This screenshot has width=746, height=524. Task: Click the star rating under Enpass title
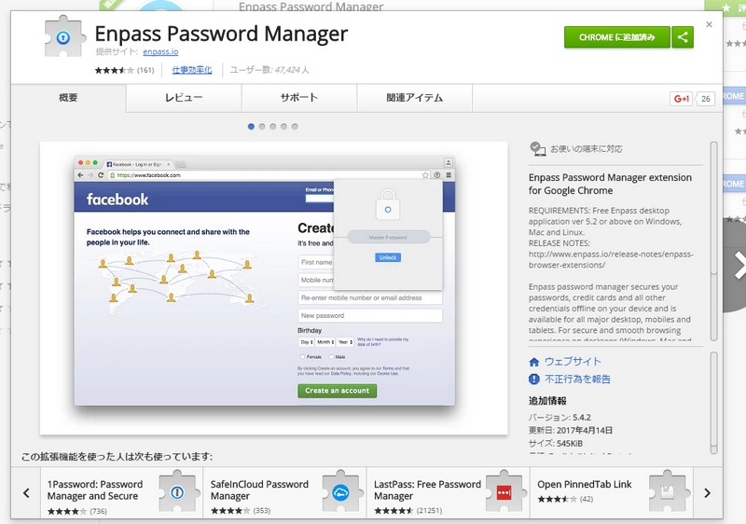pos(114,70)
